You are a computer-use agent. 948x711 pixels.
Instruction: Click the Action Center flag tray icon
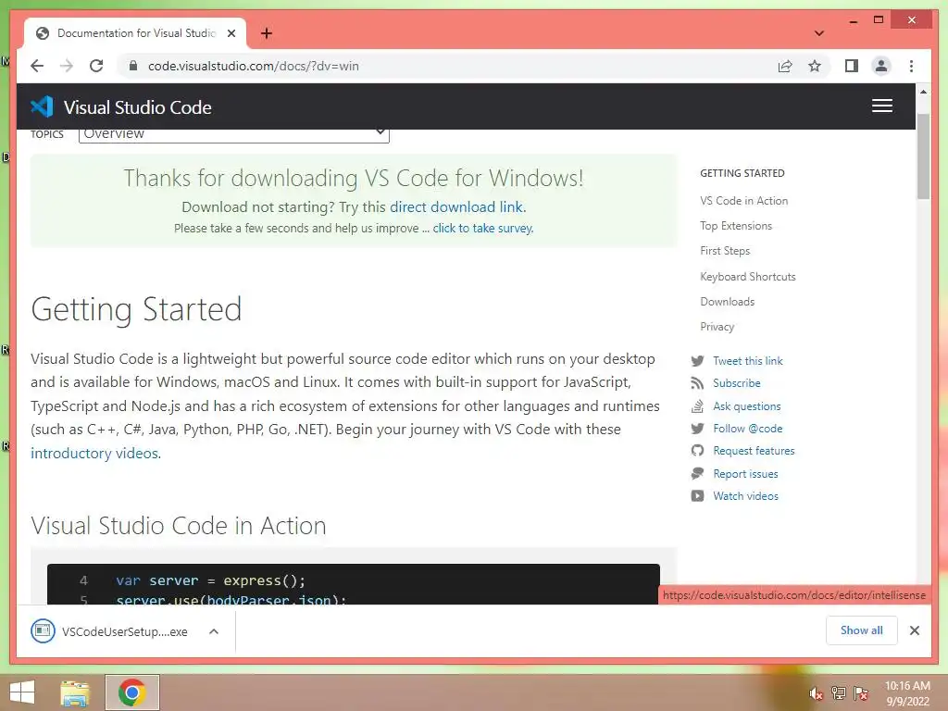(861, 693)
